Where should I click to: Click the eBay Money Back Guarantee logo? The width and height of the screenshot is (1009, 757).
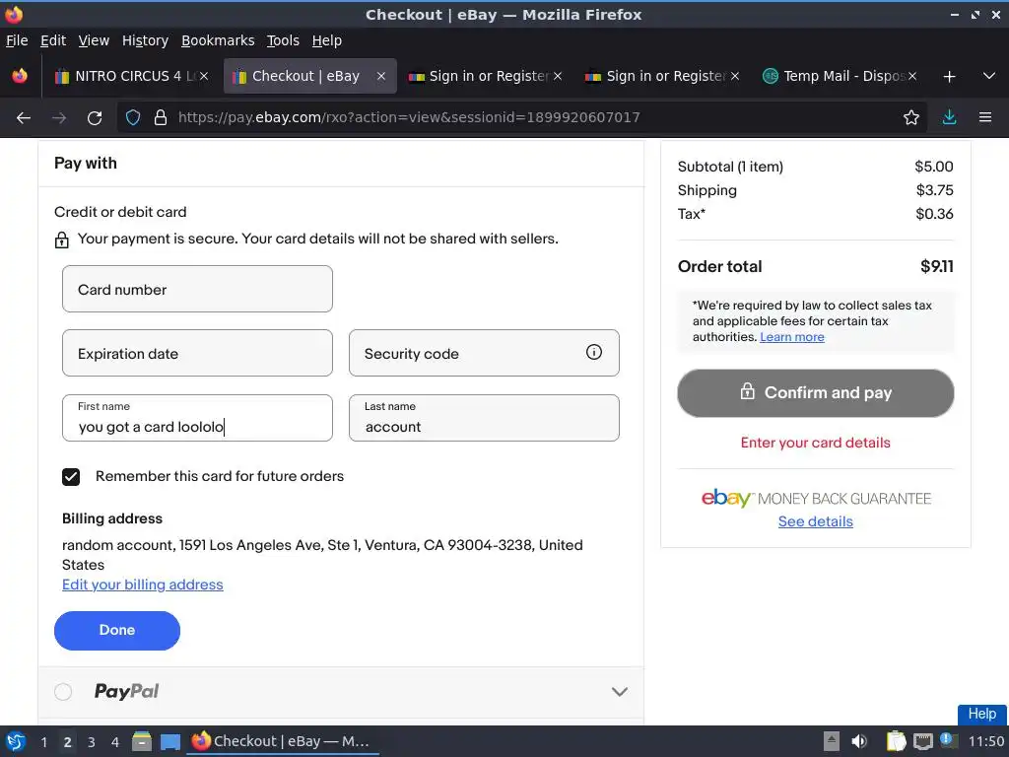pyautogui.click(x=815, y=498)
